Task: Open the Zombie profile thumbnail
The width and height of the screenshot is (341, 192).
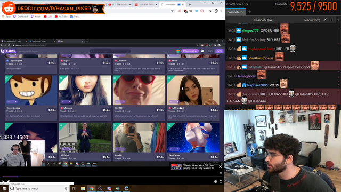Action: point(139,138)
